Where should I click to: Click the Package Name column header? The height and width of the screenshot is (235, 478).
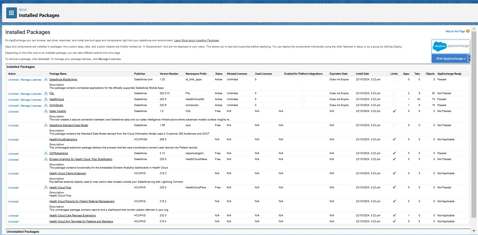pyautogui.click(x=58, y=74)
